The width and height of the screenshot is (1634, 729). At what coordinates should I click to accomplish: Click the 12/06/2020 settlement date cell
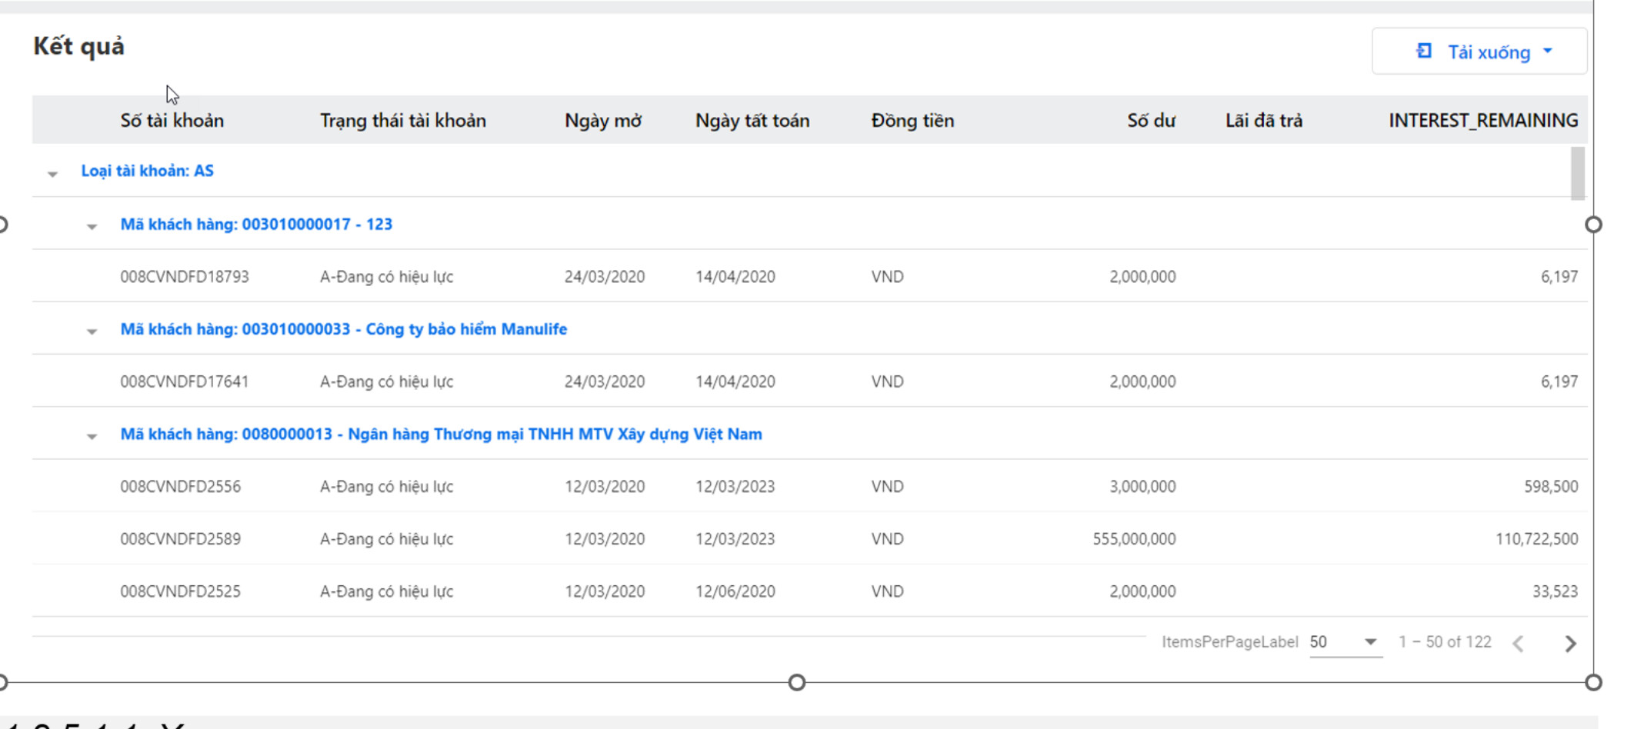coord(735,591)
